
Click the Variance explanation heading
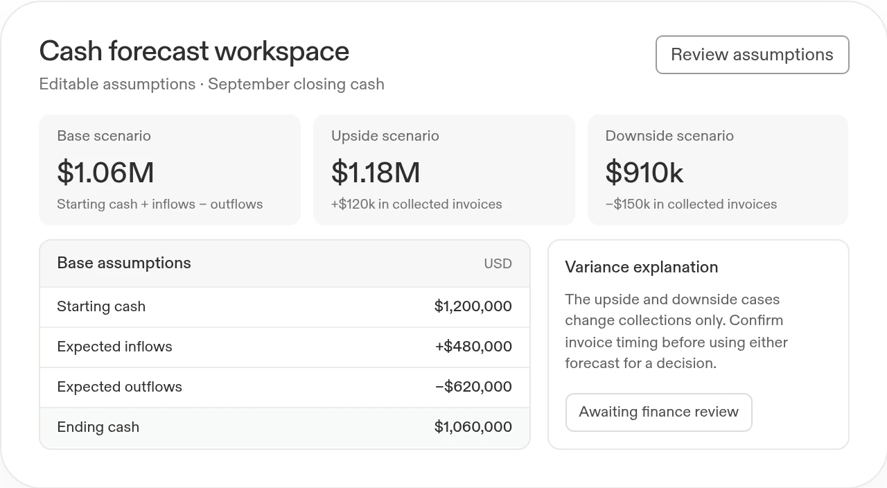(642, 268)
